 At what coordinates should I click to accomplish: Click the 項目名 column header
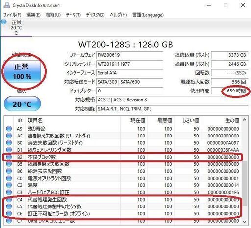point(73,121)
